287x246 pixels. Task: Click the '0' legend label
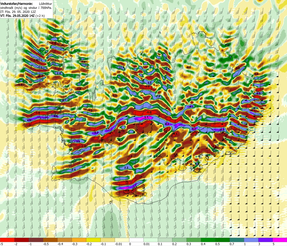click(x=130, y=244)
